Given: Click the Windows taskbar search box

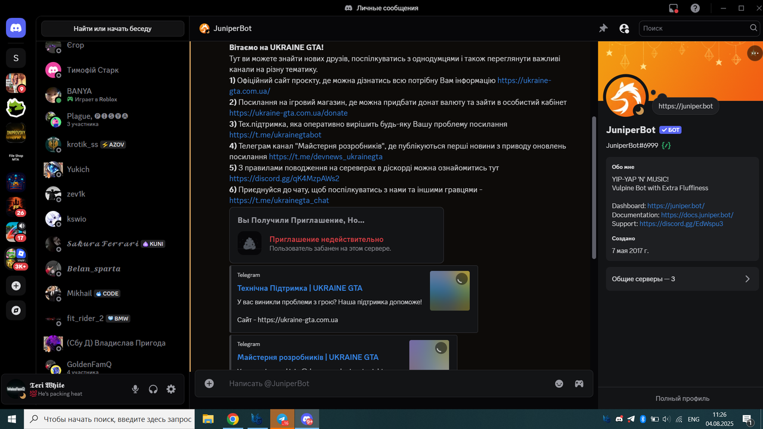Looking at the screenshot, I should click(x=109, y=419).
